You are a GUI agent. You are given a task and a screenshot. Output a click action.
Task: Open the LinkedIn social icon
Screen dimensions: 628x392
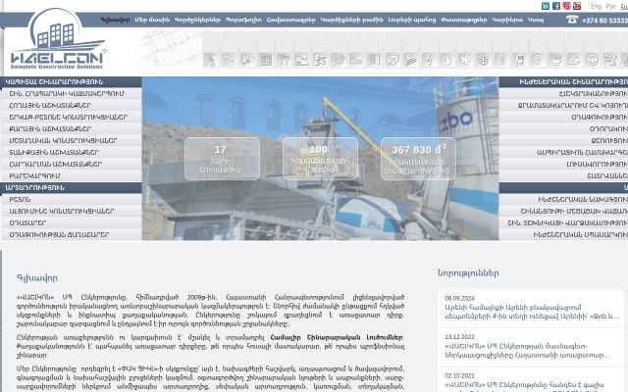click(546, 6)
